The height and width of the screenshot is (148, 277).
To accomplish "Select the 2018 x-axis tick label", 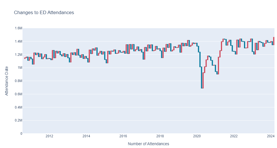I will (160, 136).
